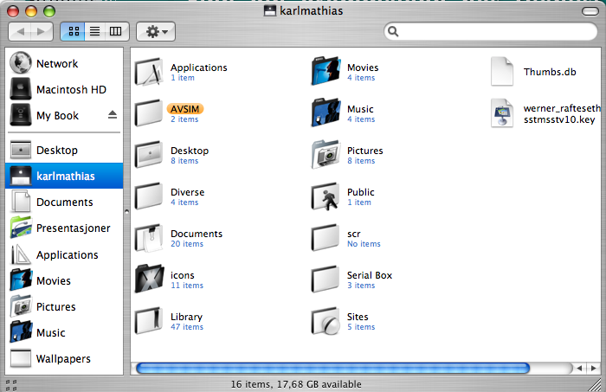Select karlmathias home in sidebar

pyautogui.click(x=64, y=176)
